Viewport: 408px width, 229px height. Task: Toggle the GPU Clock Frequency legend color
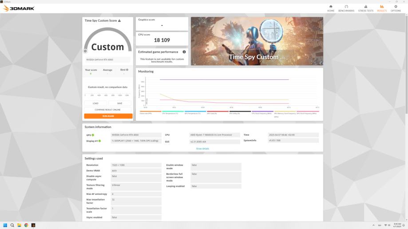click(x=306, y=112)
